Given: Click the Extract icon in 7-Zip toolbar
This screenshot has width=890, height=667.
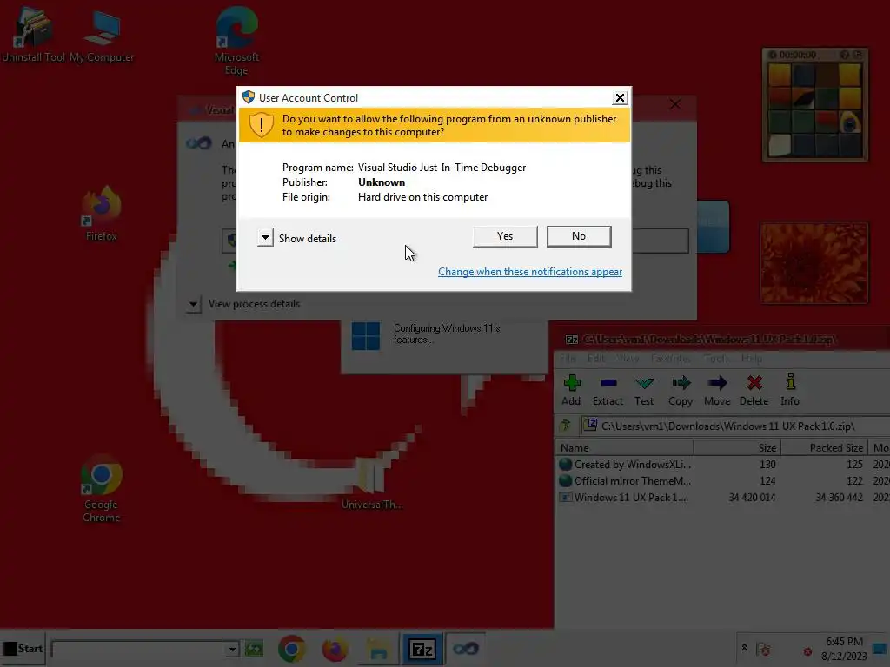Looking at the screenshot, I should pos(608,390).
